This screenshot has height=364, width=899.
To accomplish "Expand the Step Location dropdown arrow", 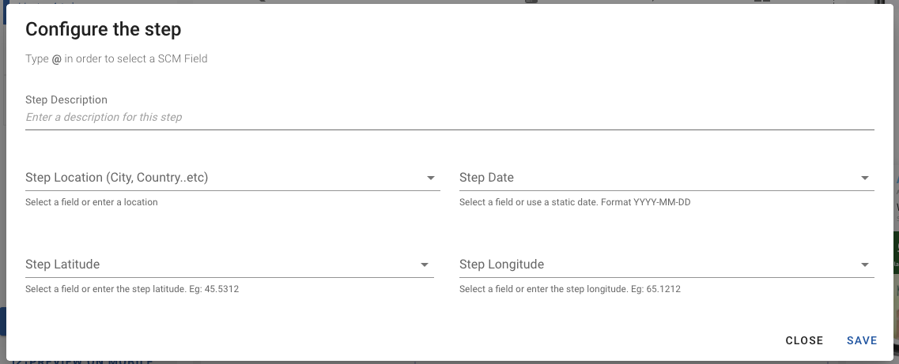I will (x=431, y=178).
